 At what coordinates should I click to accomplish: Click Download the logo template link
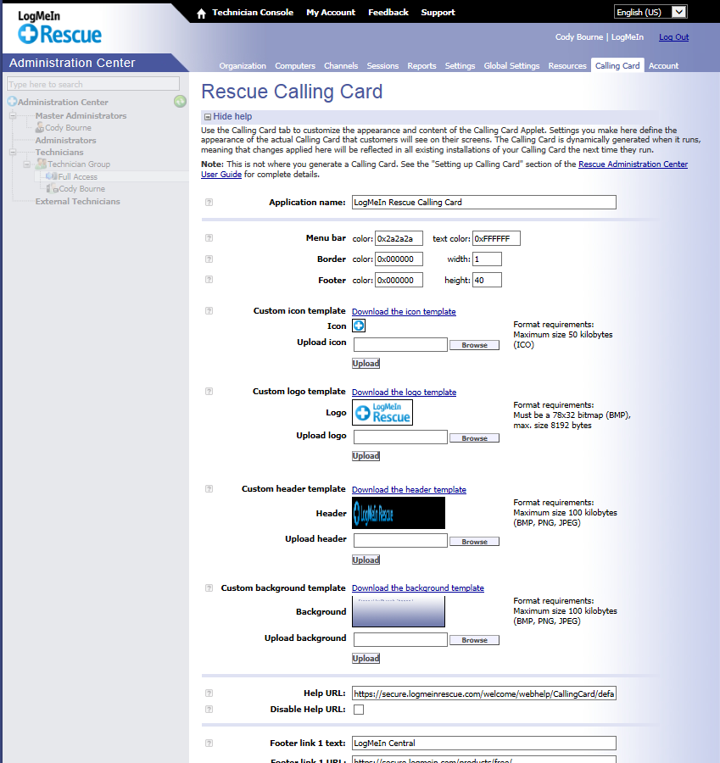pyautogui.click(x=404, y=393)
